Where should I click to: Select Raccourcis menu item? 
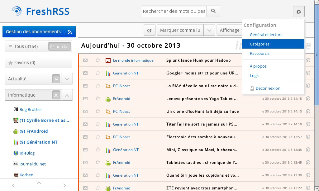(x=273, y=53)
